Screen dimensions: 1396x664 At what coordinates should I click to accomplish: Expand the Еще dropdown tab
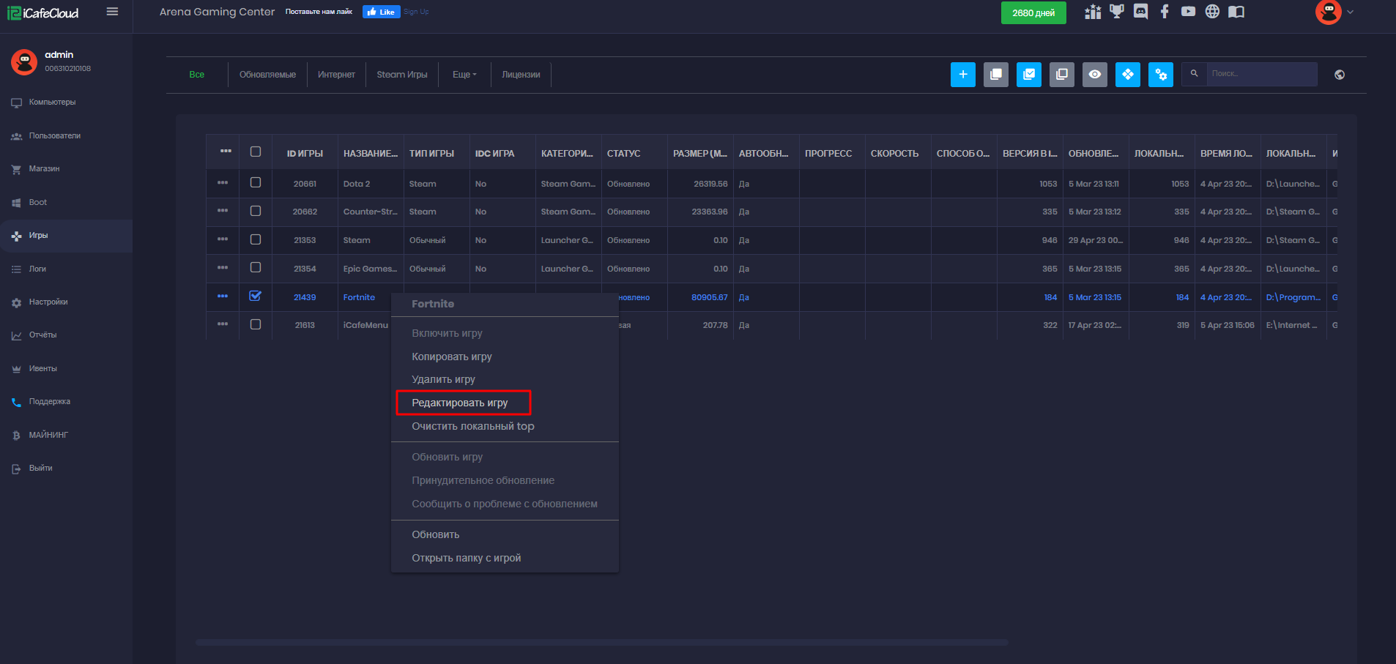point(464,75)
